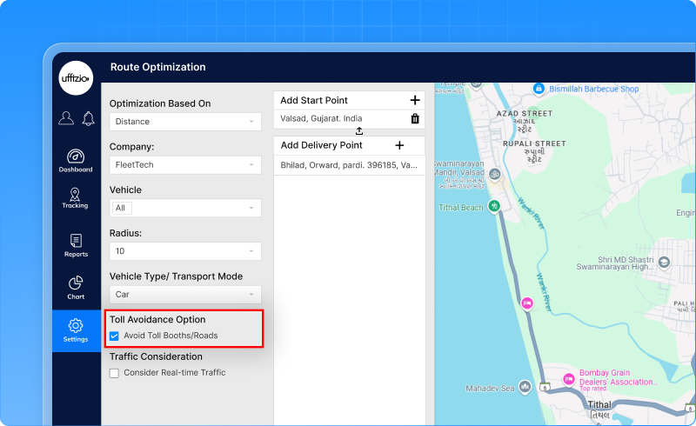Open Vehicle Type/Transport Mode dropdown showing Car
The height and width of the screenshot is (426, 696).
[185, 295]
